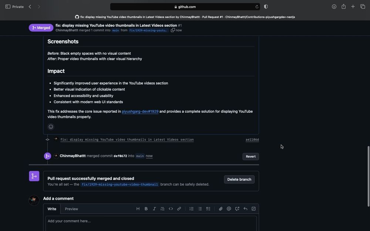Click the Revert button
Screen dimensions: 370x231
click(x=250, y=156)
